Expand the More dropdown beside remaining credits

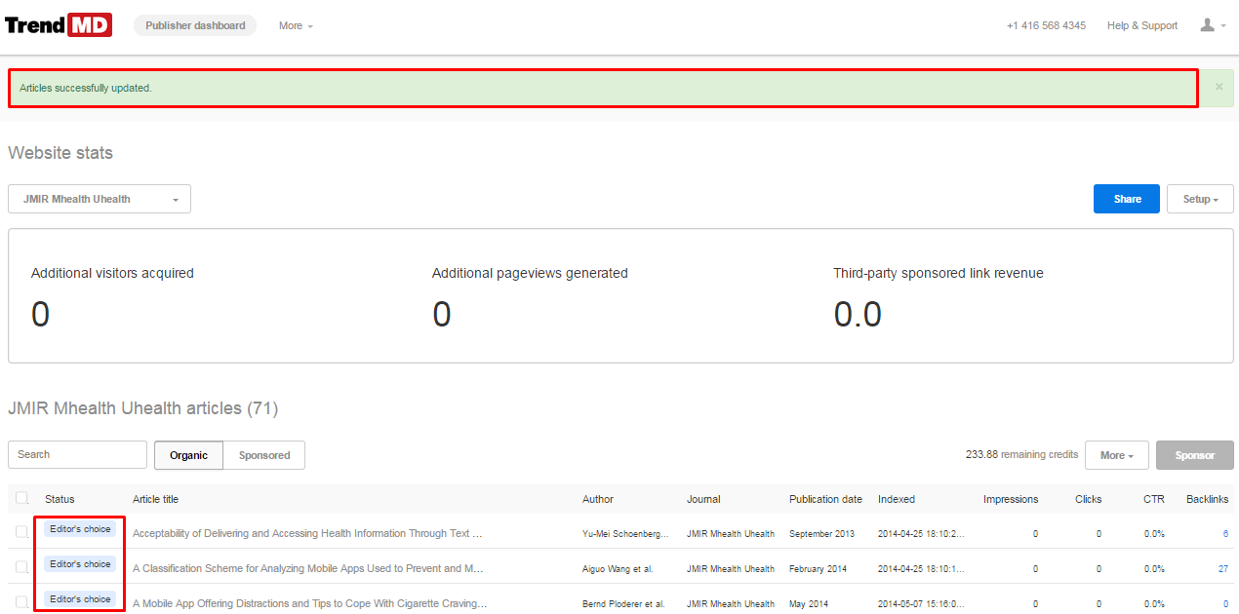pyautogui.click(x=1116, y=455)
